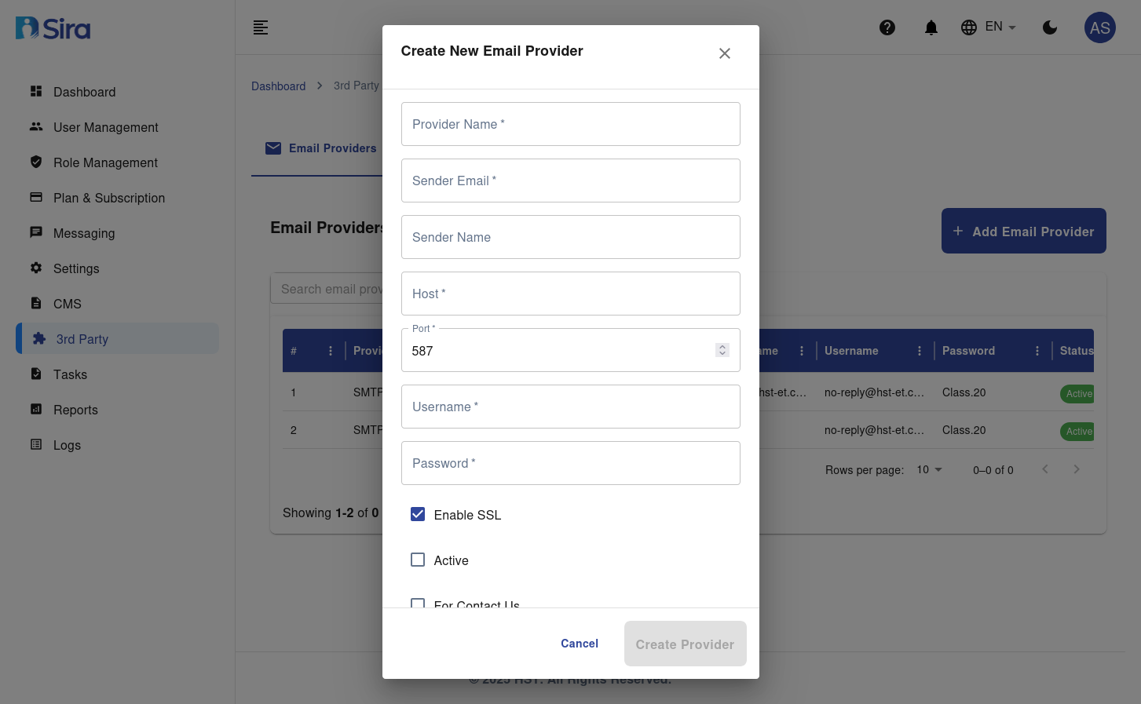Click the Dashboard breadcrumb link

(x=278, y=86)
